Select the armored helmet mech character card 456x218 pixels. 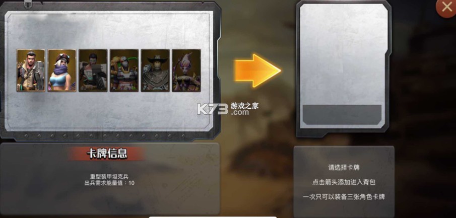click(124, 70)
